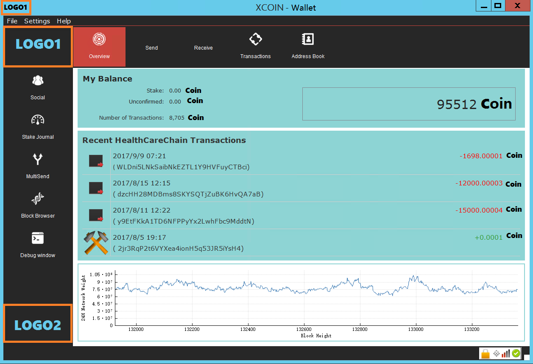The width and height of the screenshot is (533, 364).
Task: Select the Stake 0.00 value
Action: pos(175,90)
